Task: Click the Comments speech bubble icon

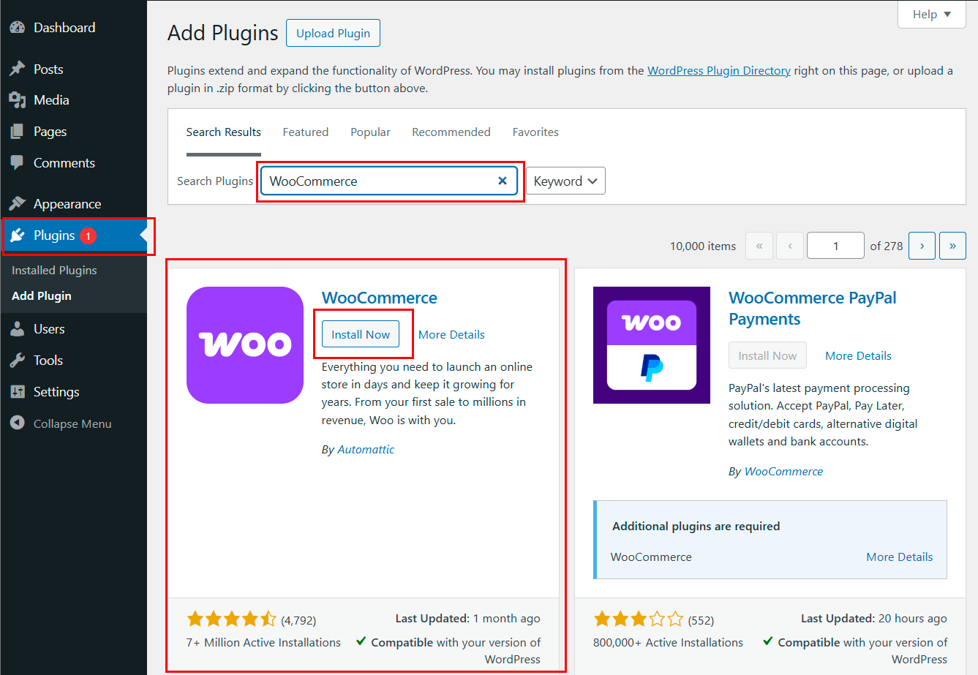Action: 18,163
